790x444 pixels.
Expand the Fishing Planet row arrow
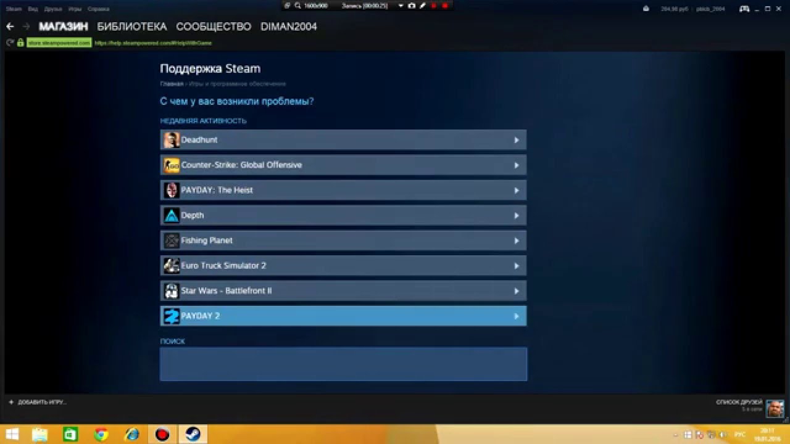point(517,240)
